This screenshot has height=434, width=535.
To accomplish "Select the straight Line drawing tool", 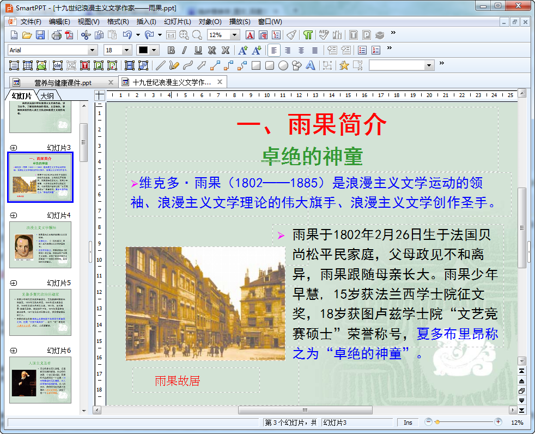I will pos(161,65).
